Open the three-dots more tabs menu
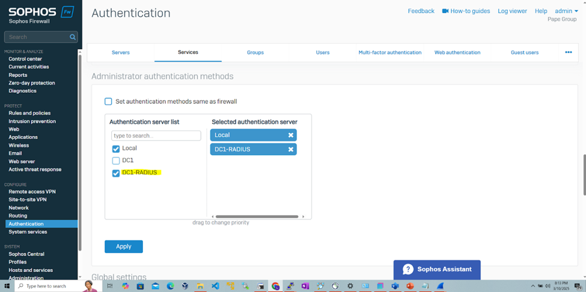Screen dimensions: 586x292 [569, 52]
